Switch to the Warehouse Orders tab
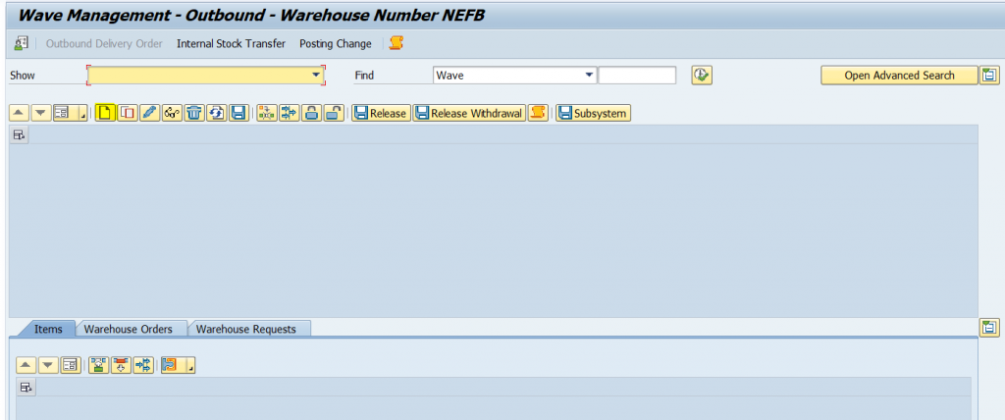The height and width of the screenshot is (420, 1005). (129, 329)
